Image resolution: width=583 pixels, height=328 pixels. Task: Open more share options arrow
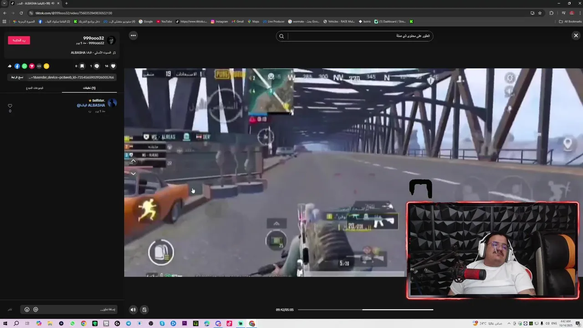[10, 66]
